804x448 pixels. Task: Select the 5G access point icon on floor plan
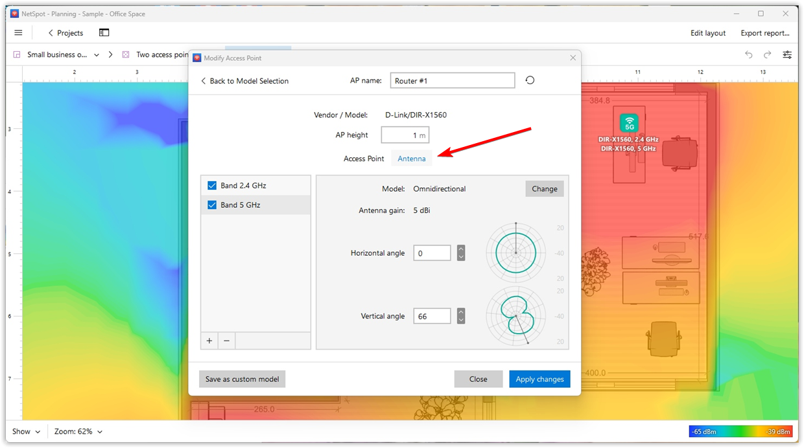pyautogui.click(x=628, y=123)
